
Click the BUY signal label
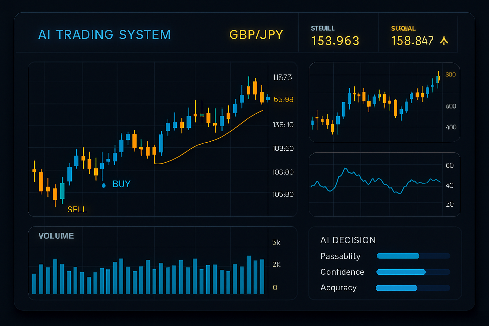tap(122, 184)
